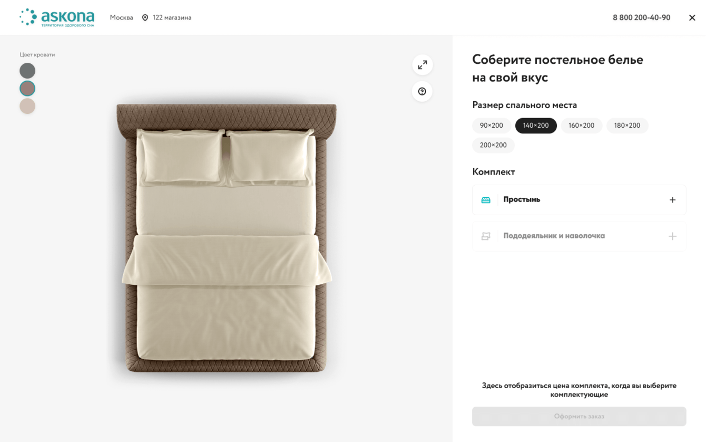Select the 90×200 bed size
706x442 pixels.
click(x=491, y=126)
